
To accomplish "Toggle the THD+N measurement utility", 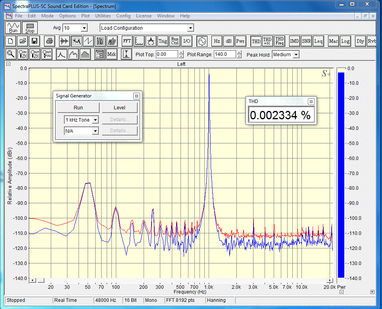I will pos(267,41).
